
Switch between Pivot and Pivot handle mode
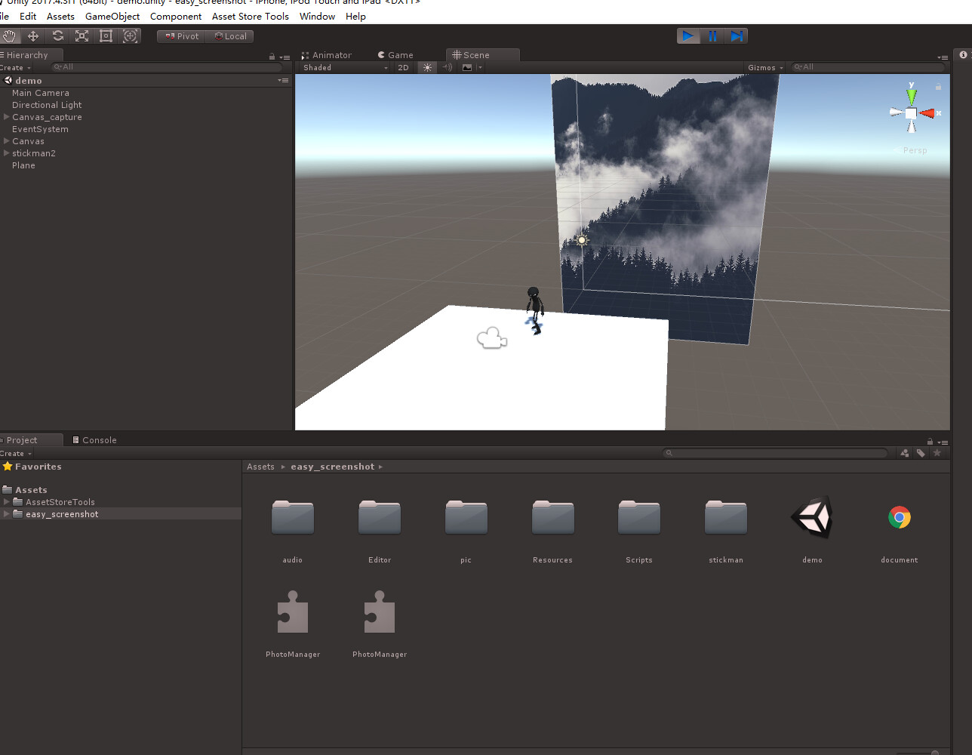(181, 35)
